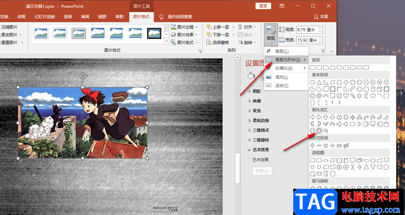The image size is (405, 215).
Task: Select the not-equal sign equation shape
Action: pos(346,145)
